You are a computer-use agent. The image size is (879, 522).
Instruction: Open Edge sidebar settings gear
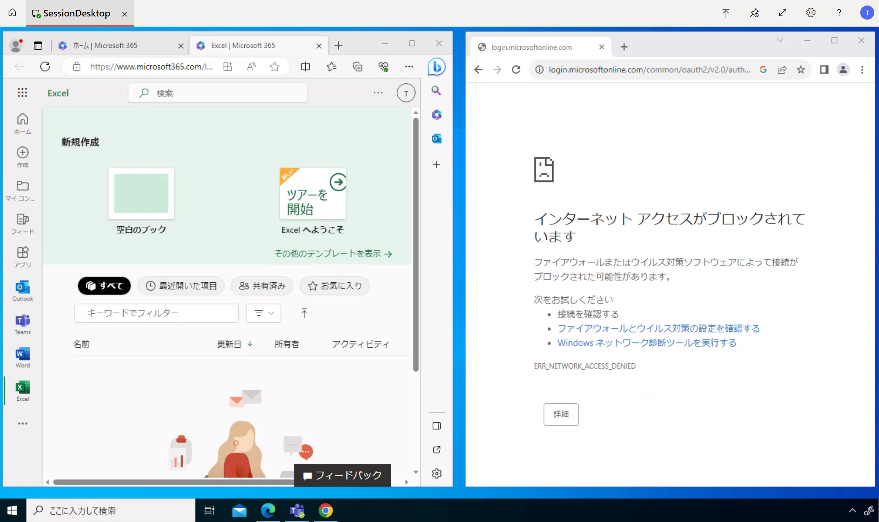point(436,473)
